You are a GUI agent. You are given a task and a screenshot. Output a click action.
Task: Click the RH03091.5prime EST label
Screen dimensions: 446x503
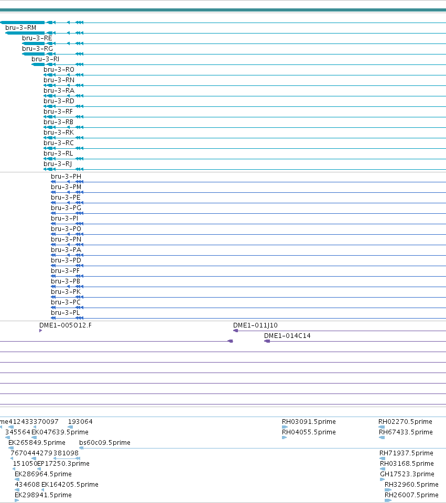[x=309, y=422]
